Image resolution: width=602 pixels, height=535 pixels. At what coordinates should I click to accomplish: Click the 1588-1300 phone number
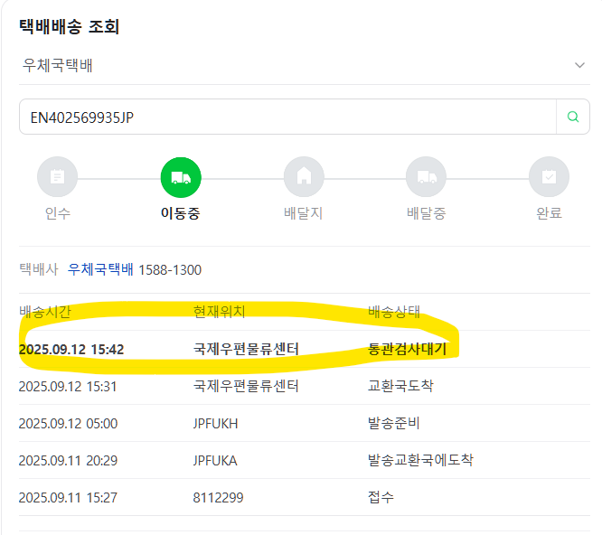170,270
